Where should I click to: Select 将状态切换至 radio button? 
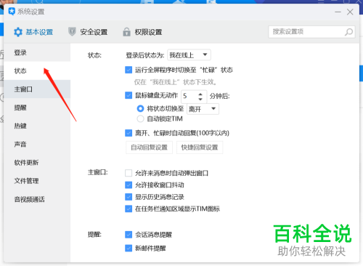tap(140, 108)
